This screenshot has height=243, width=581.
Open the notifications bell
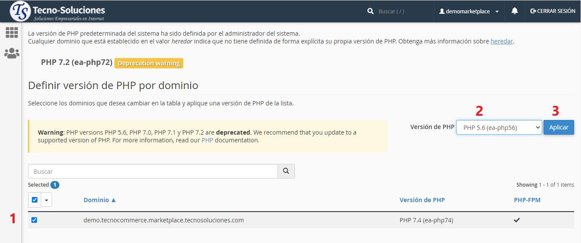click(514, 11)
